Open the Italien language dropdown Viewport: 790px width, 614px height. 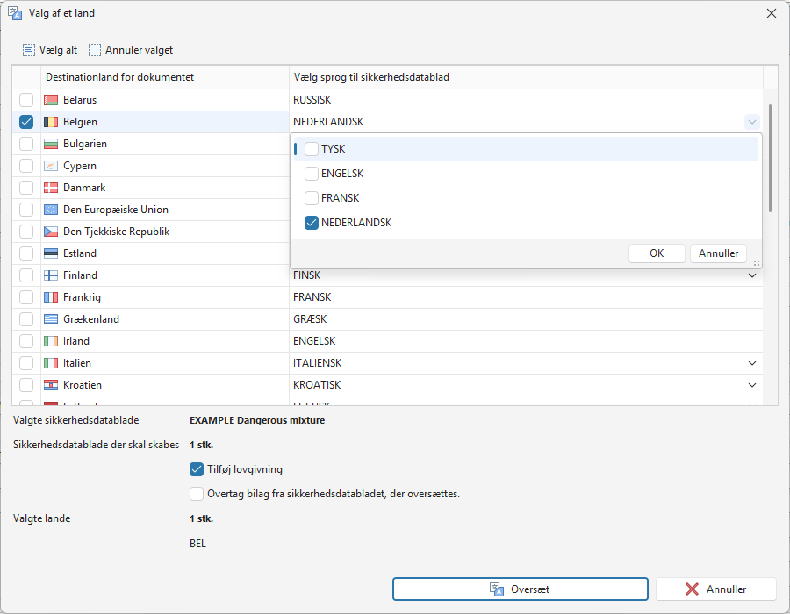(751, 363)
